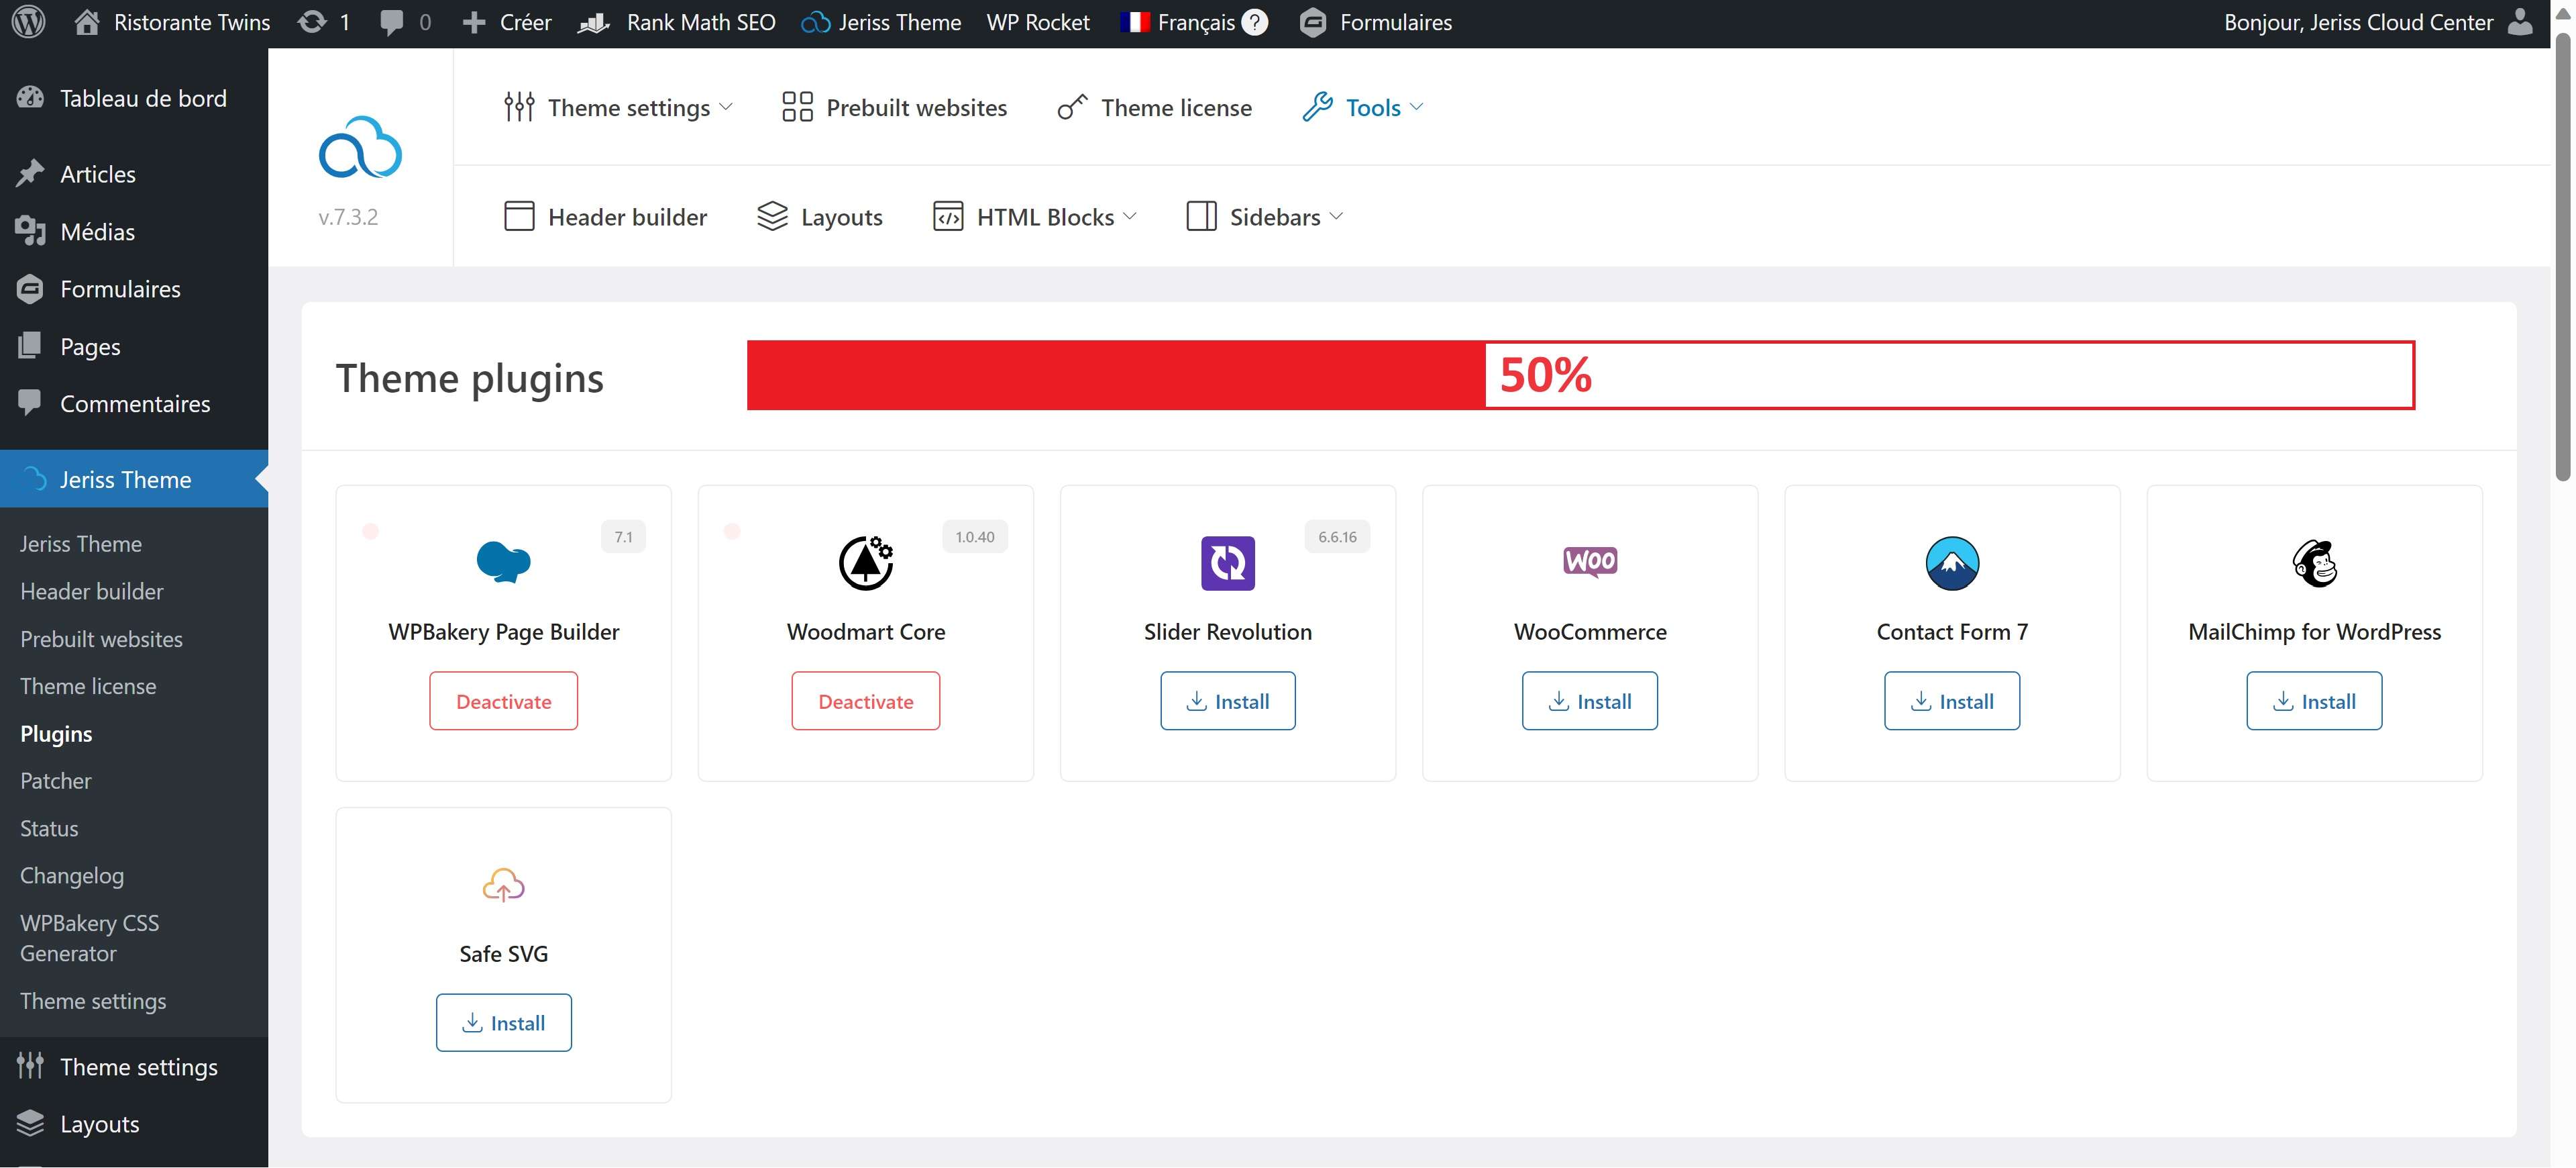
Task: Click the Woodmart Core 1.0.40 version badge
Action: (x=975, y=536)
